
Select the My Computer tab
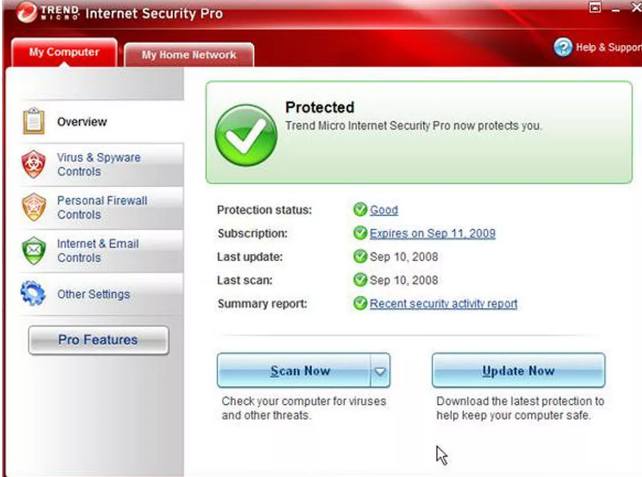64,52
